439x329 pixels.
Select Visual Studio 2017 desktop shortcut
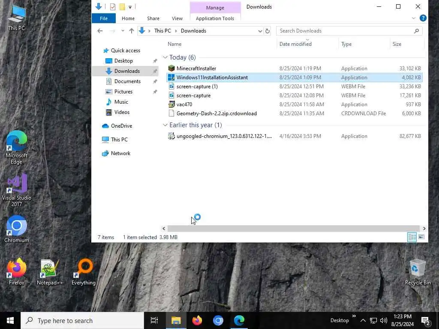pos(17,190)
